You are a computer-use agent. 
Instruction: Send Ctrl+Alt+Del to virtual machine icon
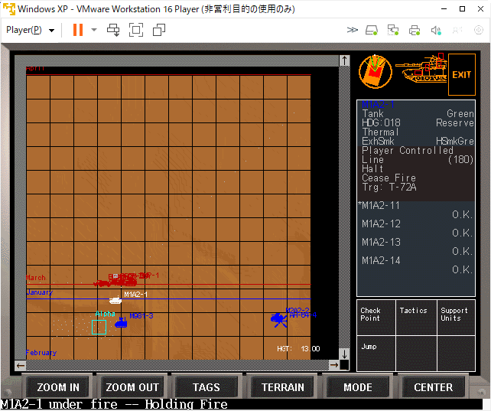113,30
